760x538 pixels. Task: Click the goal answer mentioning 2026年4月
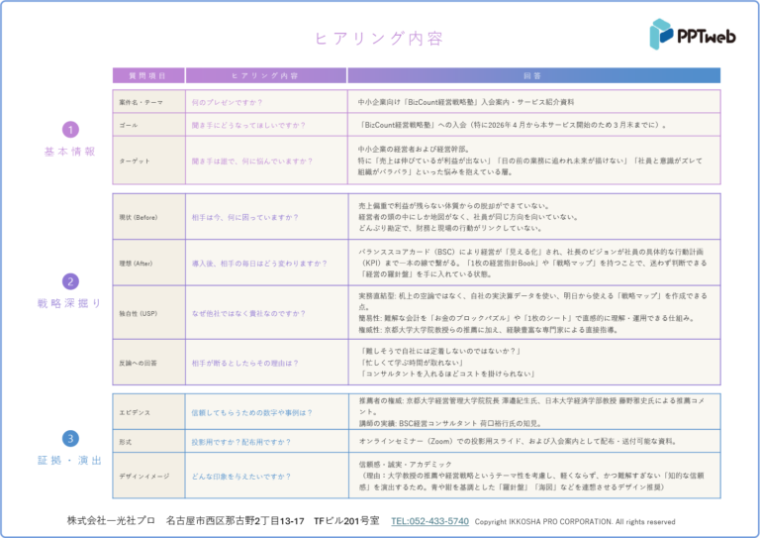(x=514, y=125)
